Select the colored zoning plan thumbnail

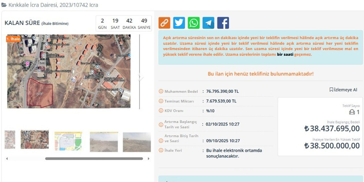[68, 141]
